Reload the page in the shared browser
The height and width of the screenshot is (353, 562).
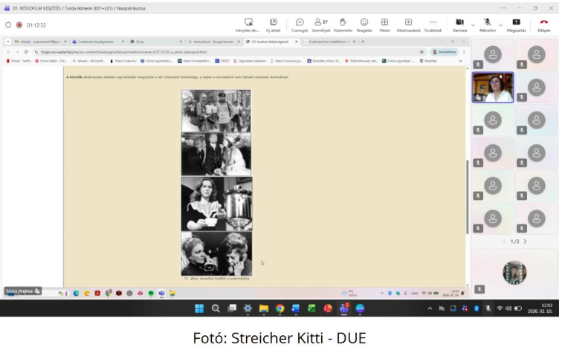pyautogui.click(x=26, y=52)
